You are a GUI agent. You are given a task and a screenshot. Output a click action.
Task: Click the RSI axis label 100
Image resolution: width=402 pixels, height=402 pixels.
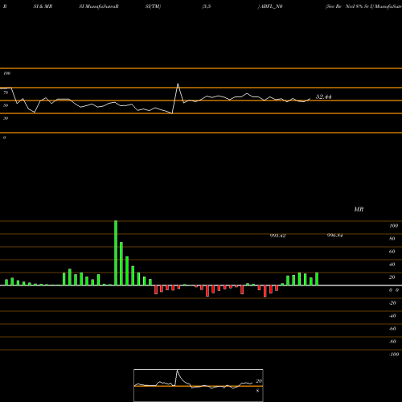tap(6, 73)
